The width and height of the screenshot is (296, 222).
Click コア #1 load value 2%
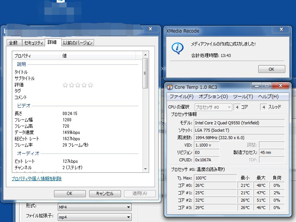point(277,193)
